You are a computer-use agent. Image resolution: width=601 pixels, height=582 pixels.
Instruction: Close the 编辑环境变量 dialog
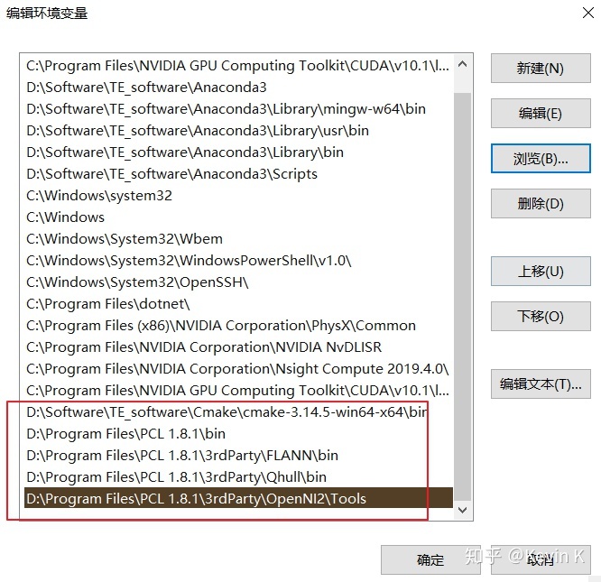coord(588,13)
